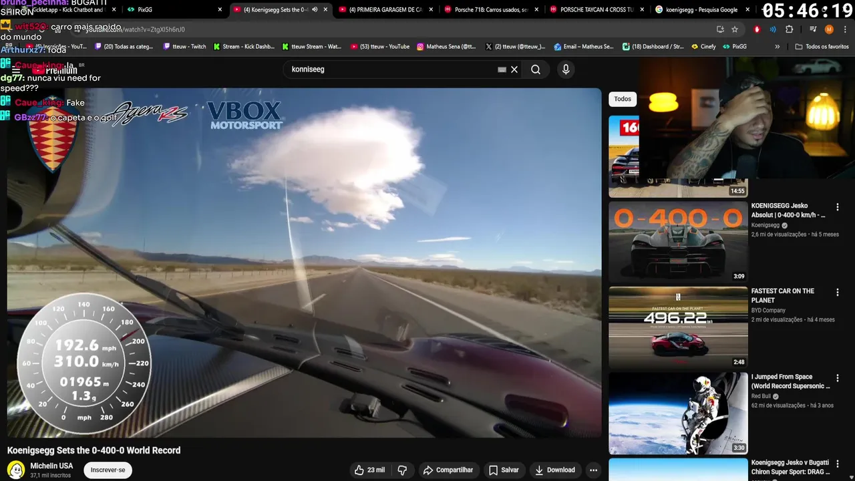This screenshot has width=855, height=481.
Task: Open Chrome three-dot menu
Action: [844, 29]
